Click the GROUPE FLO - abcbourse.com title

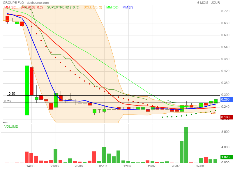tap(26, 3)
